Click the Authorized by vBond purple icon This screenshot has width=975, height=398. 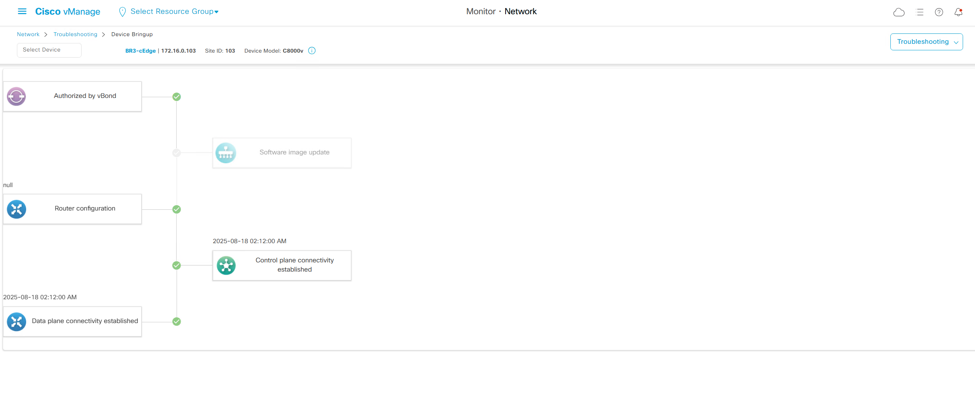tap(17, 96)
